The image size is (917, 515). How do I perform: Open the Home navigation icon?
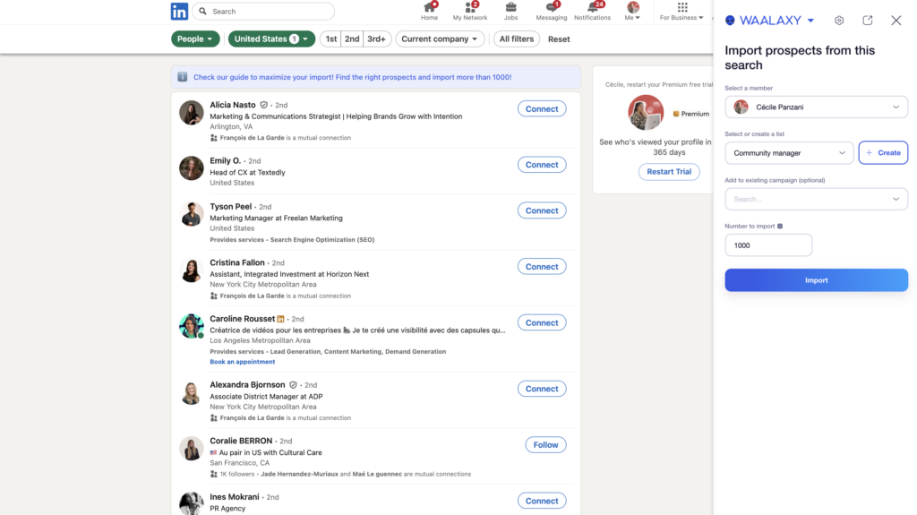click(x=429, y=11)
